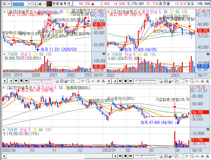
Task: Step monthly chart left with back arrow
Action: (x=5, y=81)
